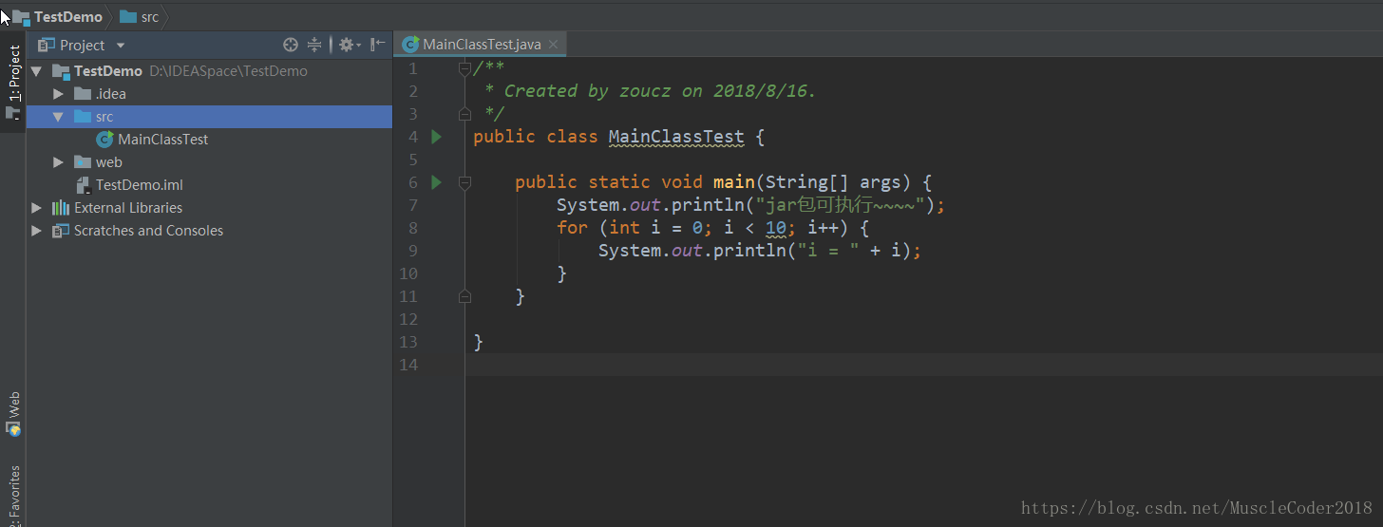Expand the .idea folder
Image resolution: width=1383 pixels, height=527 pixels.
pyautogui.click(x=59, y=94)
